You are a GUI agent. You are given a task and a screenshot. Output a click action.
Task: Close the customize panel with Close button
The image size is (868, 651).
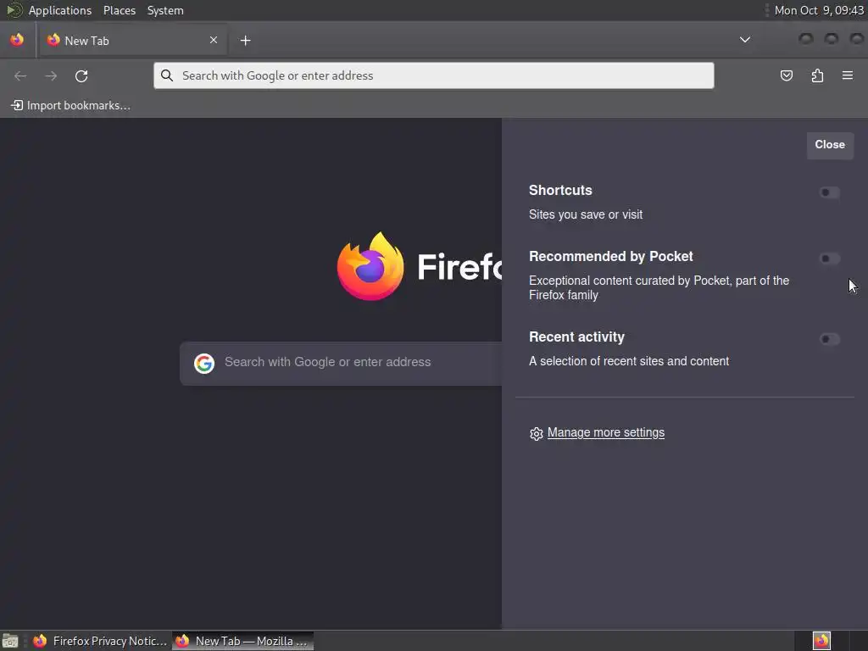[830, 145]
